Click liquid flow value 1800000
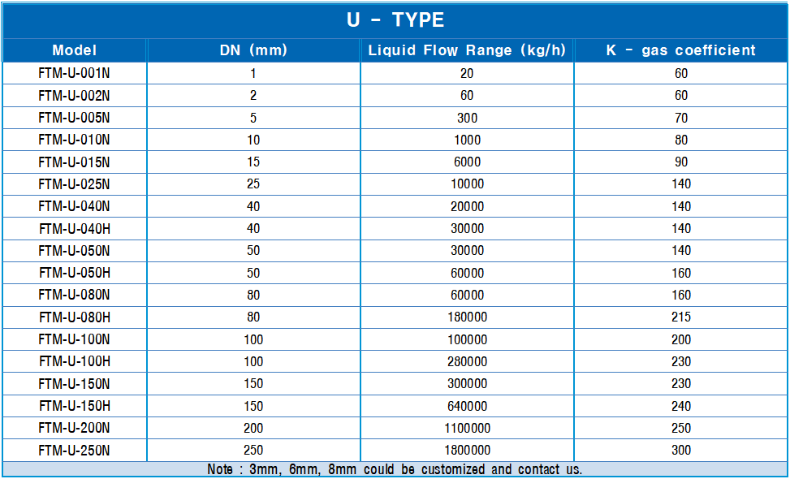790x479 pixels. click(467, 451)
